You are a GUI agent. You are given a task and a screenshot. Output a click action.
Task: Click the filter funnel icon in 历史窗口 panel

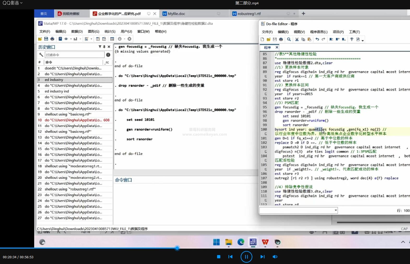click(100, 47)
